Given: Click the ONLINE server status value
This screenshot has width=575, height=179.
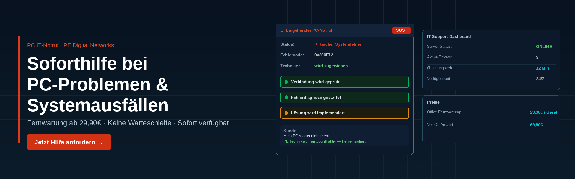Looking at the screenshot, I should click(x=544, y=47).
